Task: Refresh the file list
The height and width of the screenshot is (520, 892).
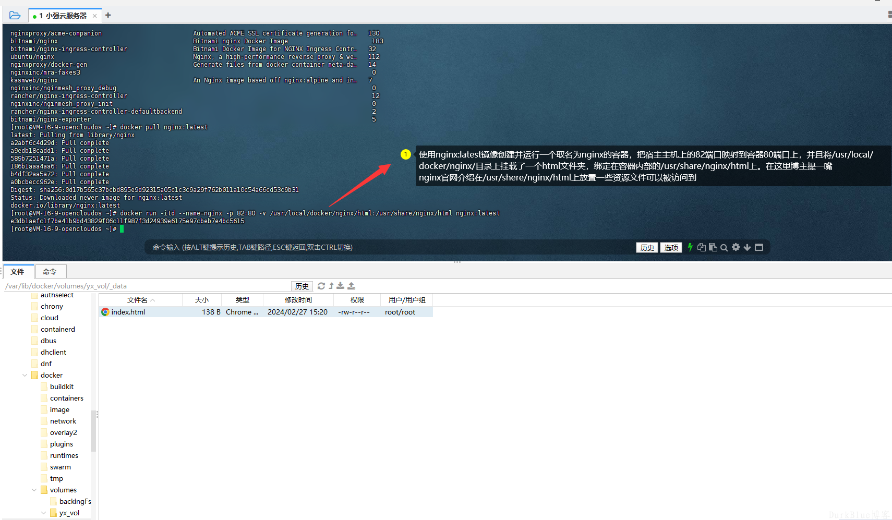Action: (x=321, y=286)
